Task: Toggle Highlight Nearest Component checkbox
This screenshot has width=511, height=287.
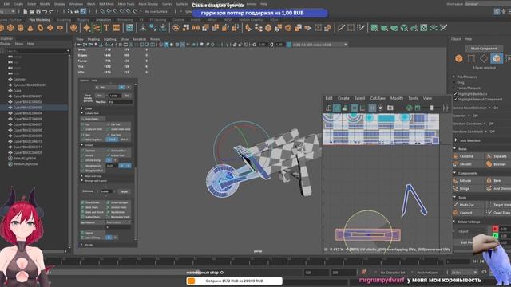Action: (x=455, y=99)
